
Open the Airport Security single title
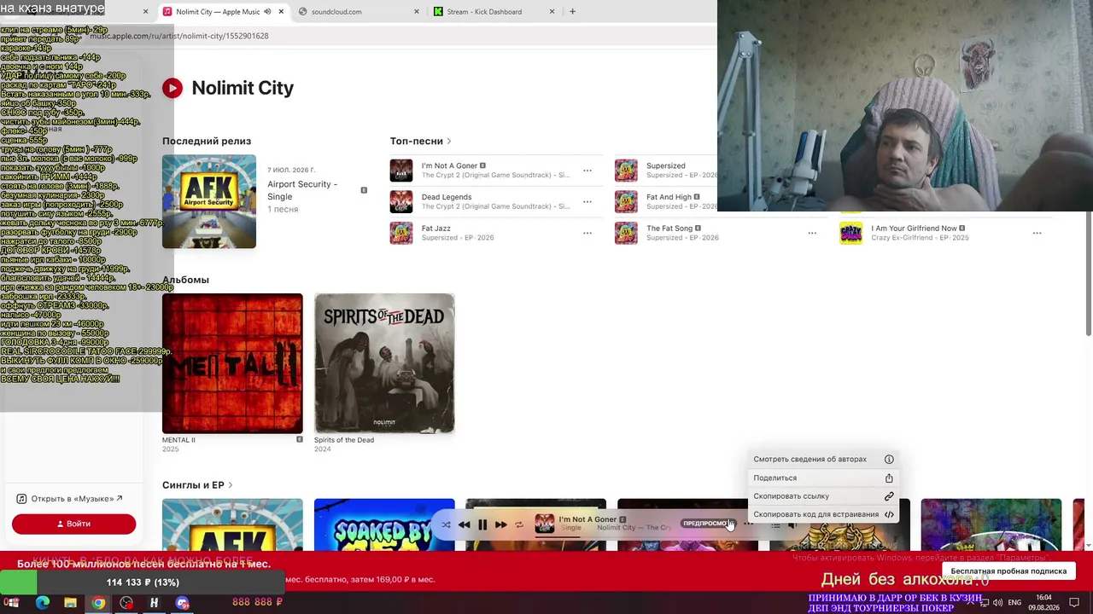(x=302, y=190)
